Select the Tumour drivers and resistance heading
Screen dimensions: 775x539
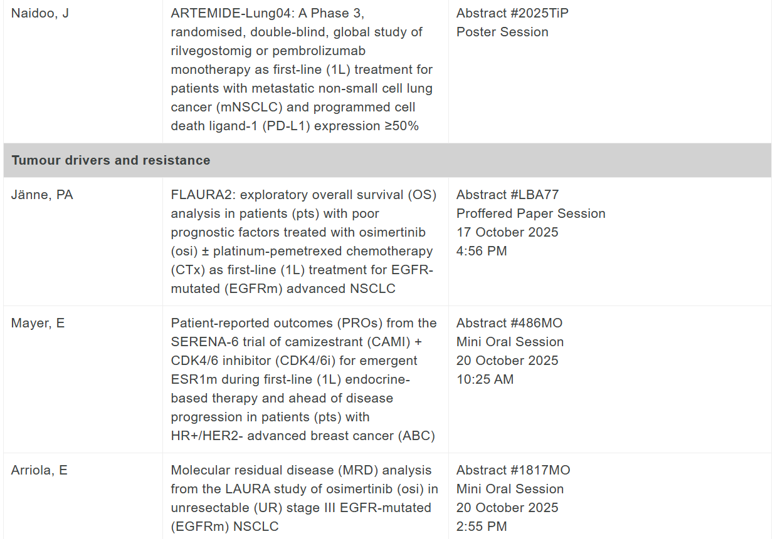111,160
